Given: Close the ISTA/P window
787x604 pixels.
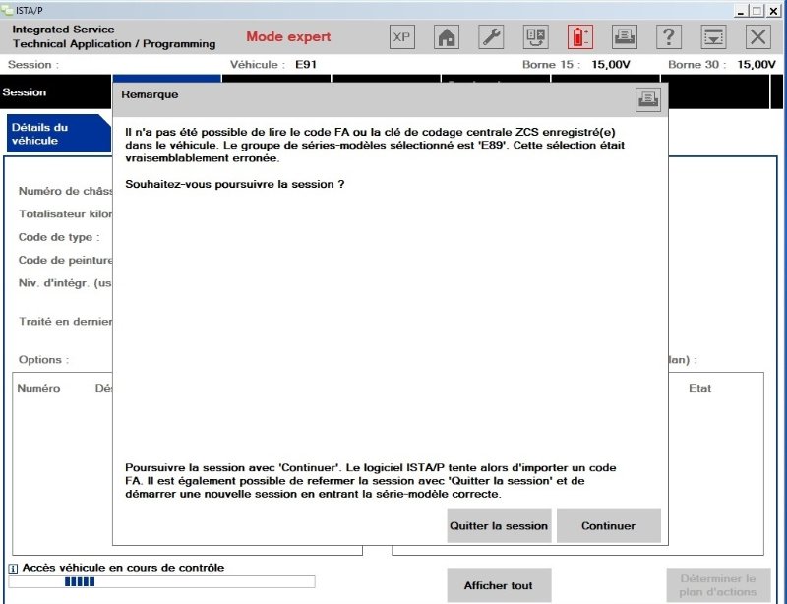Looking at the screenshot, I should (x=773, y=10).
